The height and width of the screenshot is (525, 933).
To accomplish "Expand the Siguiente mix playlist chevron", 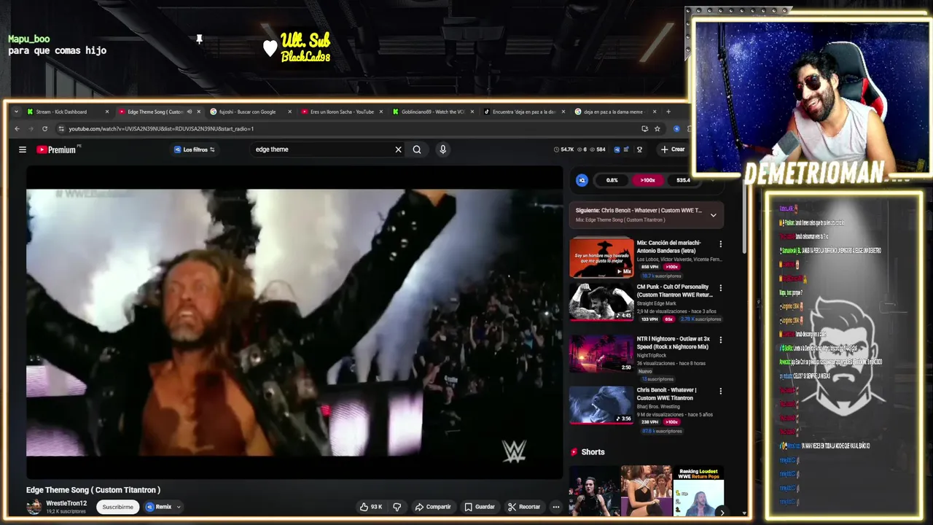I will coord(713,215).
